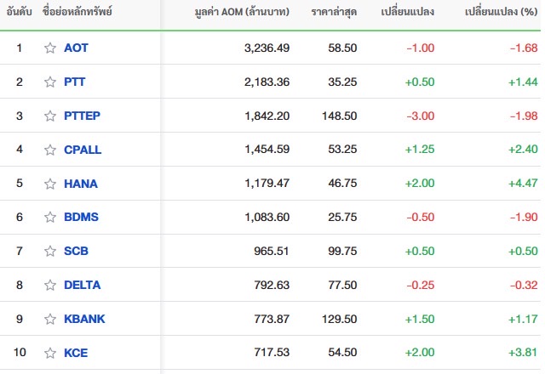Click the star next to HANA
The width and height of the screenshot is (545, 374).
[x=50, y=184]
